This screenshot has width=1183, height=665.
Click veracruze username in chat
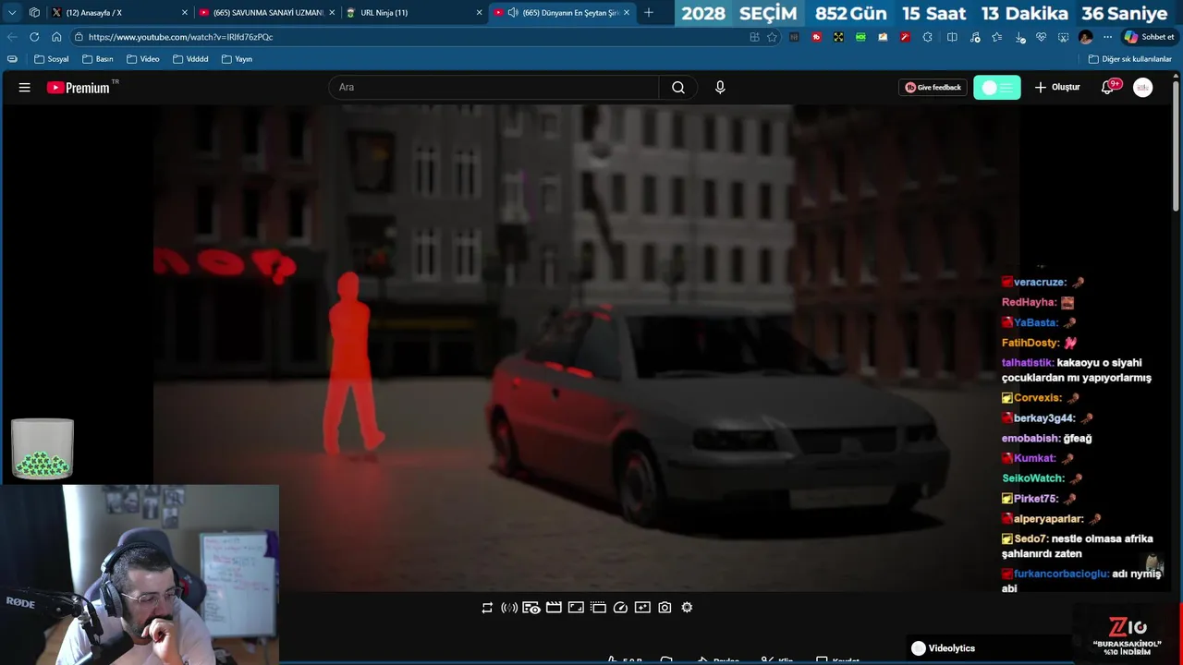(1040, 282)
